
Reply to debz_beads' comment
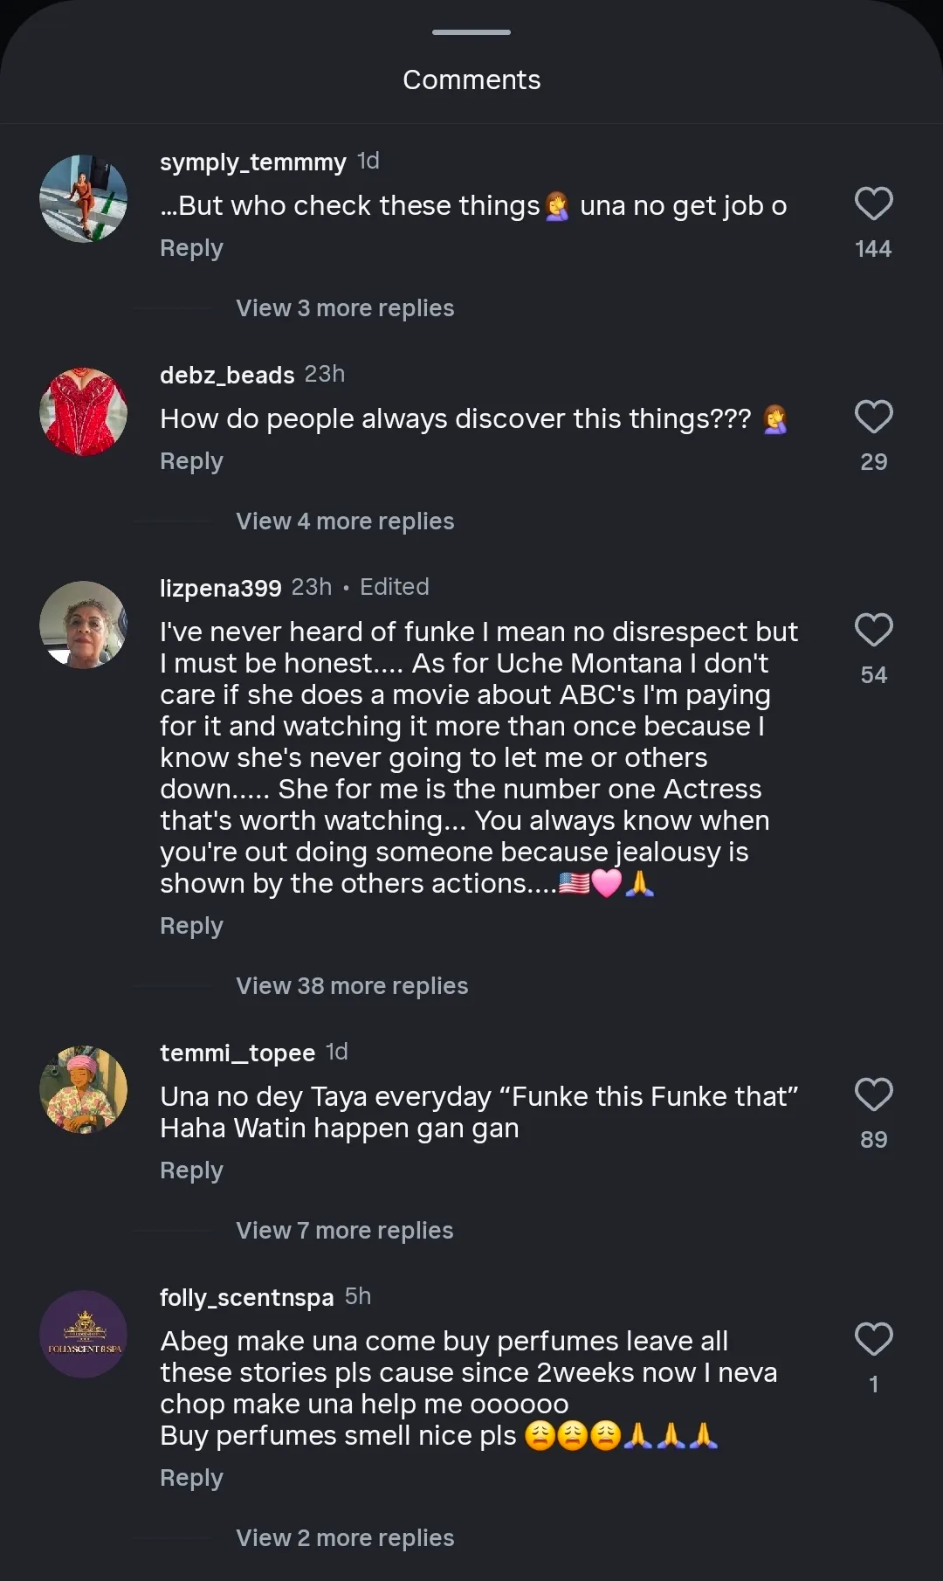point(191,462)
